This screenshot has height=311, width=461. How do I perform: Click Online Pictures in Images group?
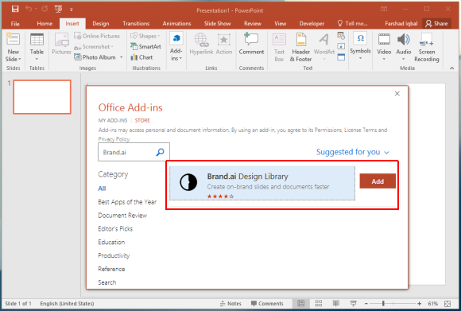[97, 36]
